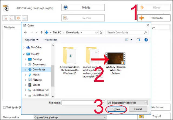Close the Open dialog
The height and width of the screenshot is (120, 173).
click(x=148, y=25)
